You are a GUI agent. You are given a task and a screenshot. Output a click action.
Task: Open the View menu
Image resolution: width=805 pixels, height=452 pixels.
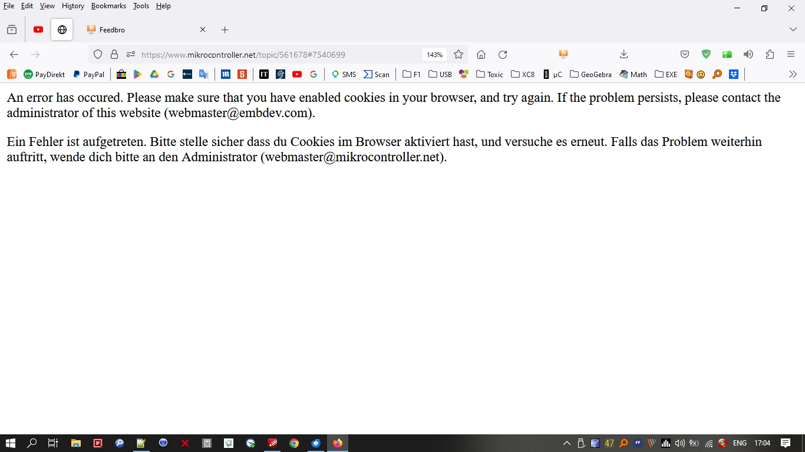pyautogui.click(x=47, y=6)
